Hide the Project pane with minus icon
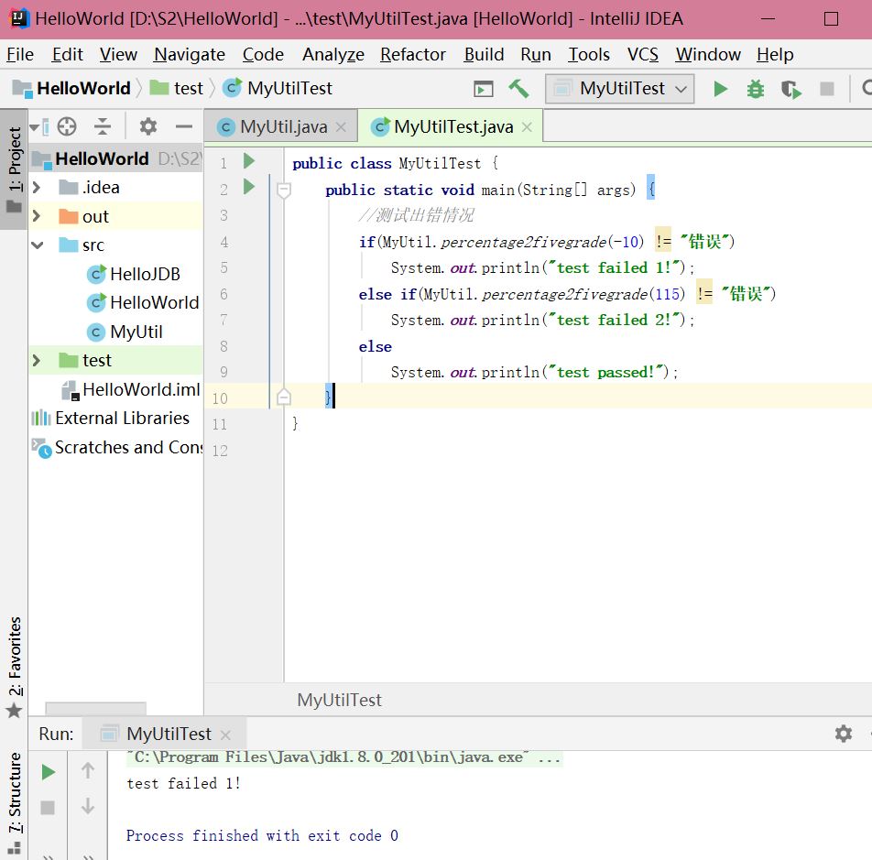 pos(183,126)
